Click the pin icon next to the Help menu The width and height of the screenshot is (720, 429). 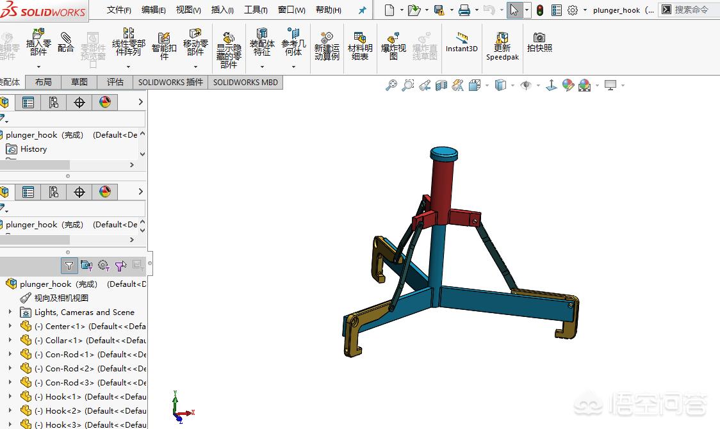363,10
